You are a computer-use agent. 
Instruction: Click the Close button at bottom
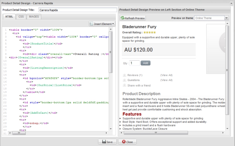tap(127, 142)
